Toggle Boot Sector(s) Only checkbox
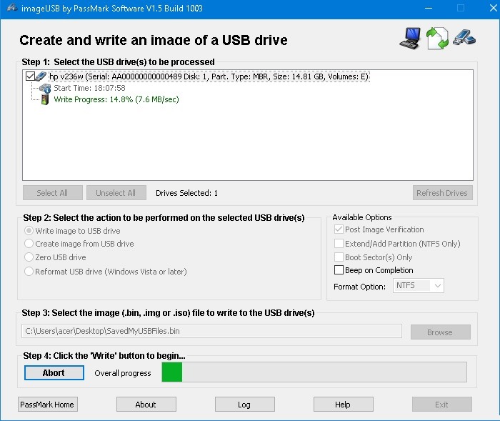Viewport: 500px width, 421px height. 339,257
